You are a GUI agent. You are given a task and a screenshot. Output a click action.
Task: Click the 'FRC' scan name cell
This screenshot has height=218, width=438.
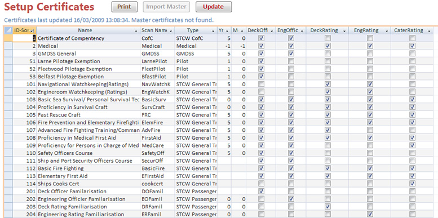click(x=157, y=115)
